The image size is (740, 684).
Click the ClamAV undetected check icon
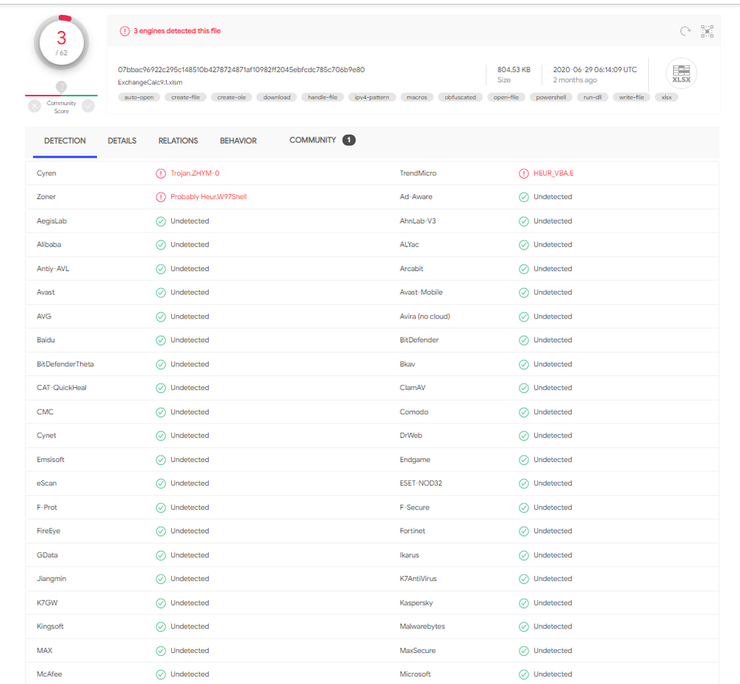[x=524, y=388]
